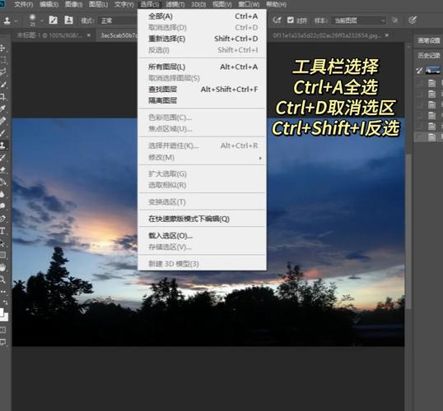Click the pressure-for-size icon at the options bar end

pyautogui.click(x=413, y=20)
